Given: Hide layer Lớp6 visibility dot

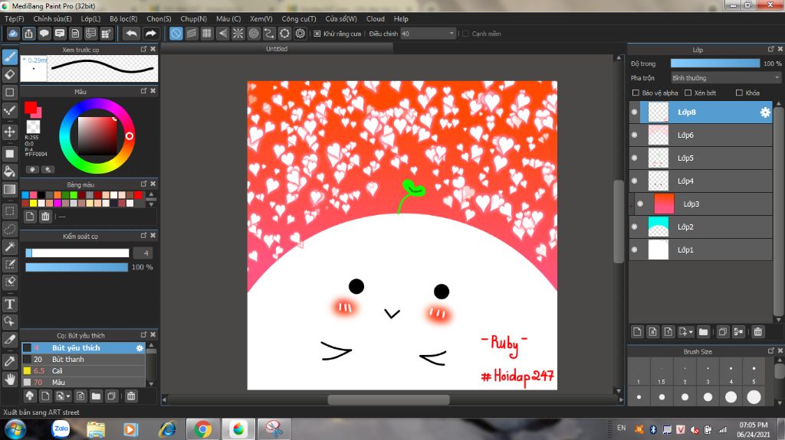Looking at the screenshot, I should click(634, 135).
